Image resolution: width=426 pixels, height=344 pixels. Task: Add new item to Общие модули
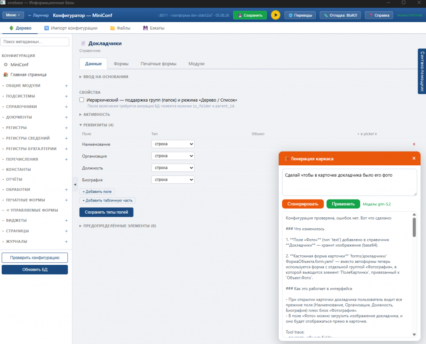(66, 86)
